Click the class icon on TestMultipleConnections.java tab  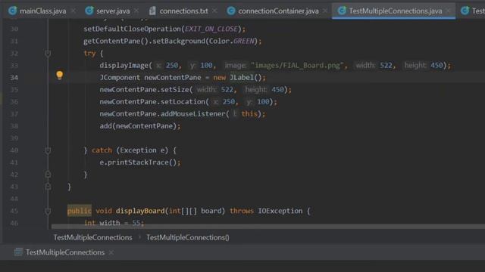(342, 11)
